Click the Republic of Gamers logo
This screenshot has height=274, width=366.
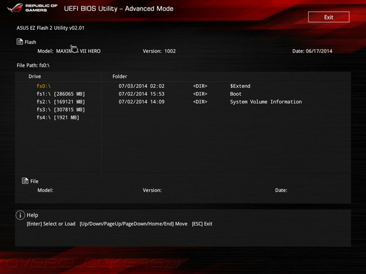tap(32, 8)
